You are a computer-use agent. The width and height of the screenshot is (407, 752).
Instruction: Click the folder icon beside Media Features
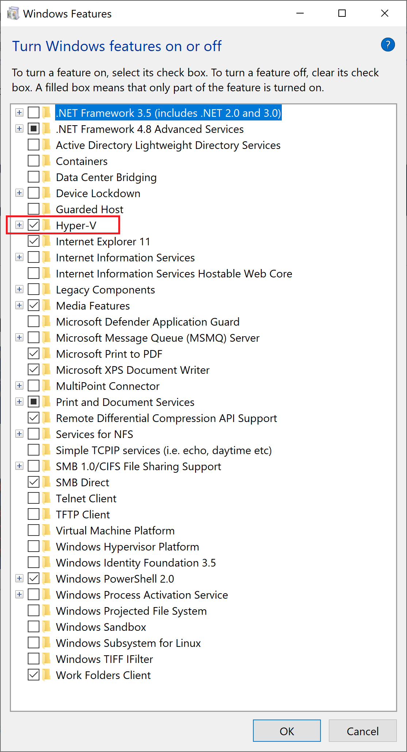(x=47, y=306)
